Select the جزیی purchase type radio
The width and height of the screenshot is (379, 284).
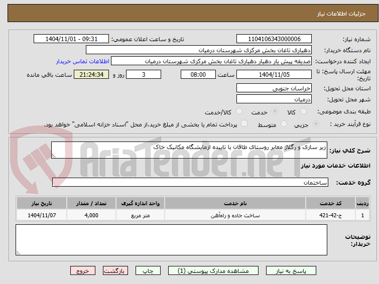coord(316,124)
